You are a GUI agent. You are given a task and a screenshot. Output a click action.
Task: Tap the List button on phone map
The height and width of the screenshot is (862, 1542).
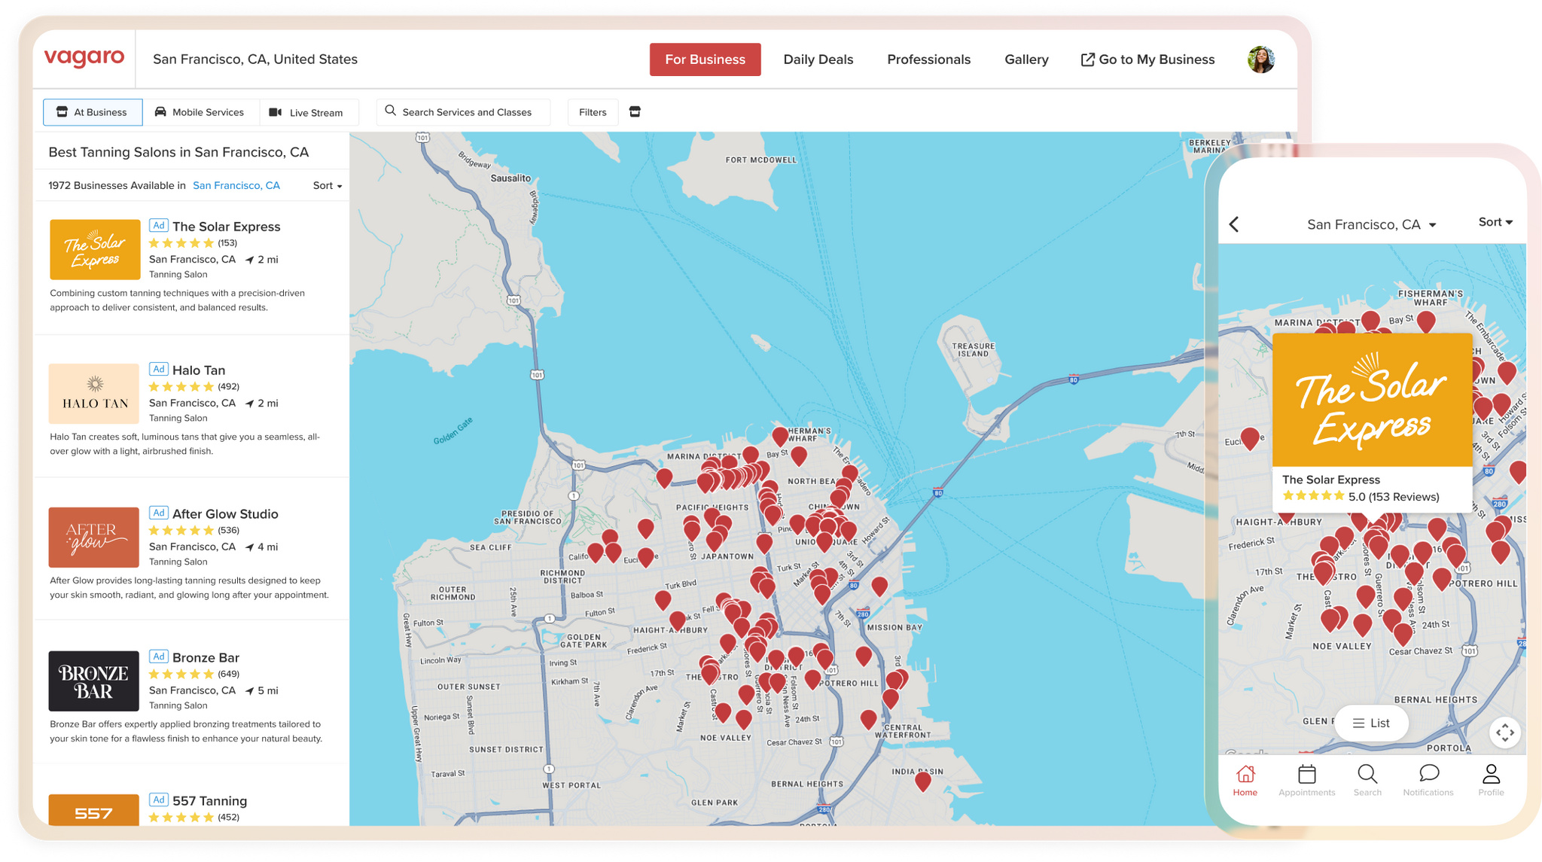click(x=1371, y=723)
